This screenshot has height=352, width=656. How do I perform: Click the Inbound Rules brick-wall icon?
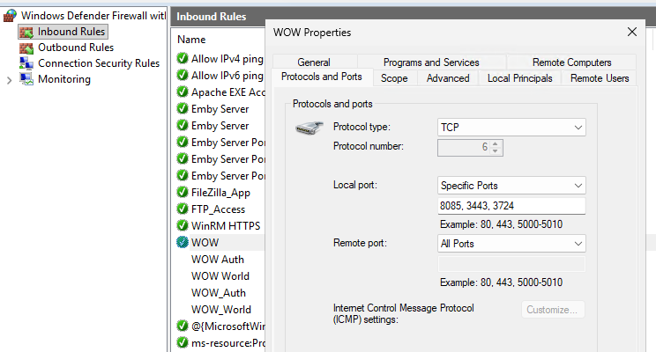[26, 32]
